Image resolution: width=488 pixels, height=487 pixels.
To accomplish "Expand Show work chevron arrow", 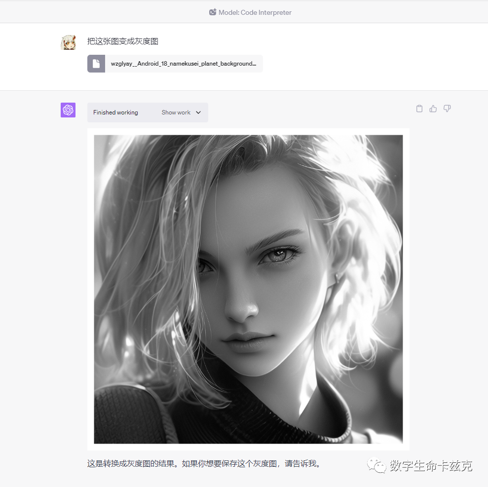I will tap(198, 112).
